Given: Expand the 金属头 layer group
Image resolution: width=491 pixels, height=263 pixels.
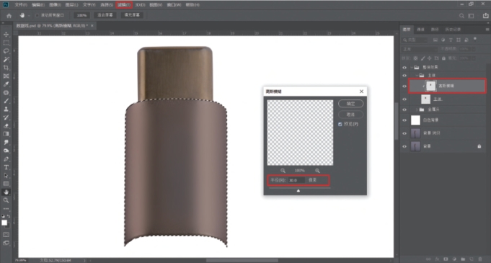Looking at the screenshot, I should click(x=417, y=110).
